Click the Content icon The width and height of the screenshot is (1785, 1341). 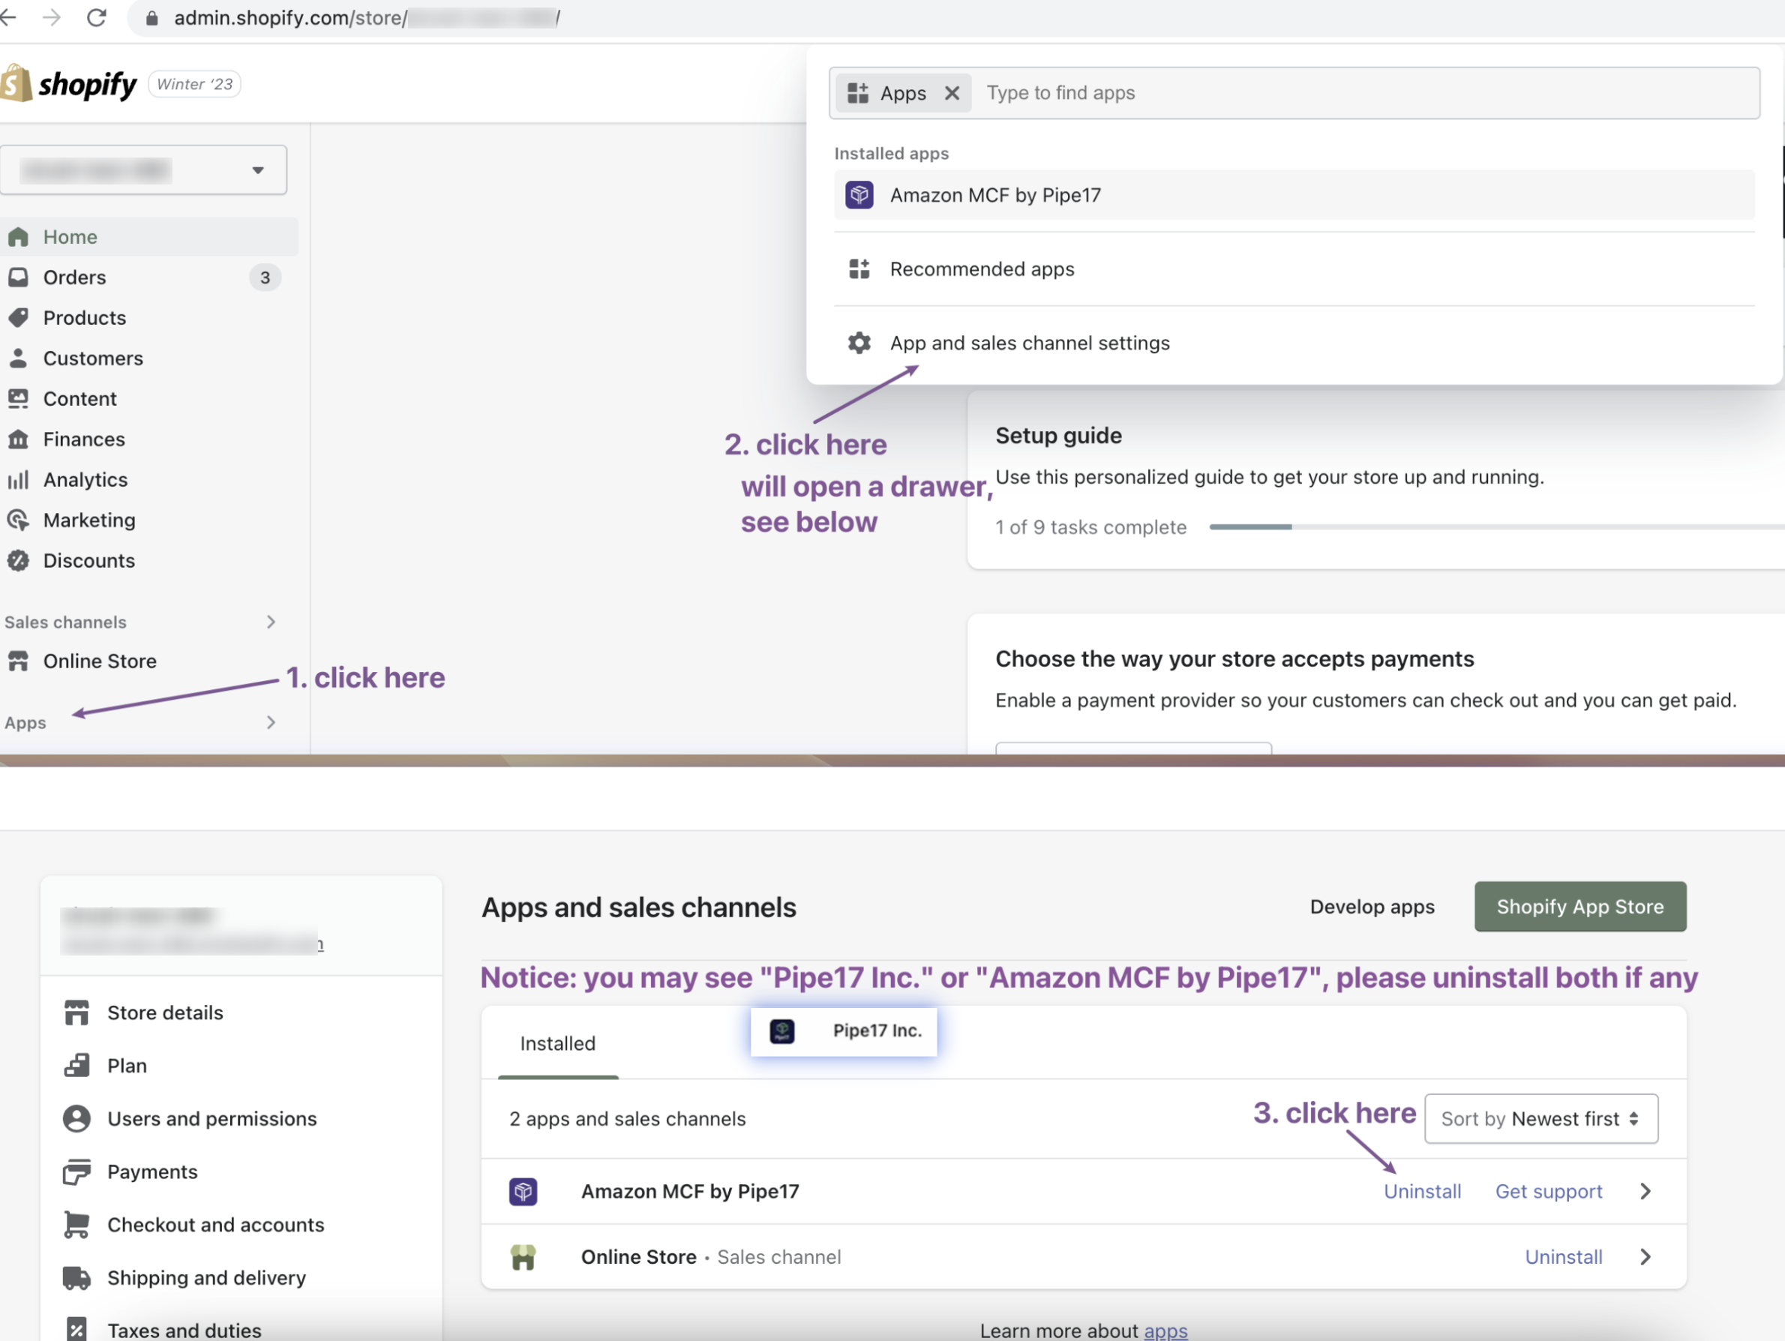coord(19,398)
